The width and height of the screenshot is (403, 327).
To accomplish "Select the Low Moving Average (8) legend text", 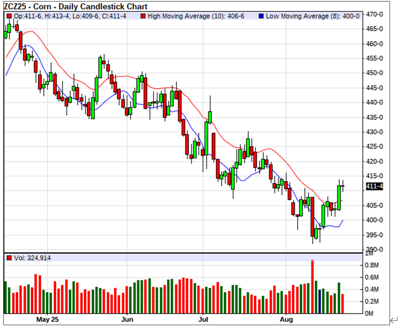I will (x=313, y=16).
